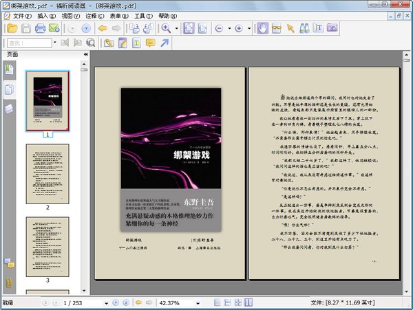Expand the find text box dropdown
Screen dimensions: 413x310
pyautogui.click(x=55, y=43)
